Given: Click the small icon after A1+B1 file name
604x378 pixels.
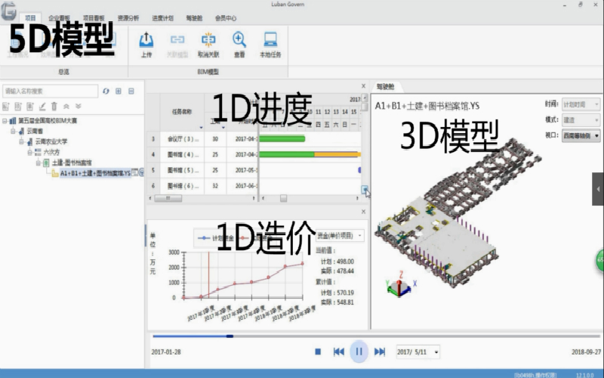Looking at the screenshot, I should click(x=135, y=173).
